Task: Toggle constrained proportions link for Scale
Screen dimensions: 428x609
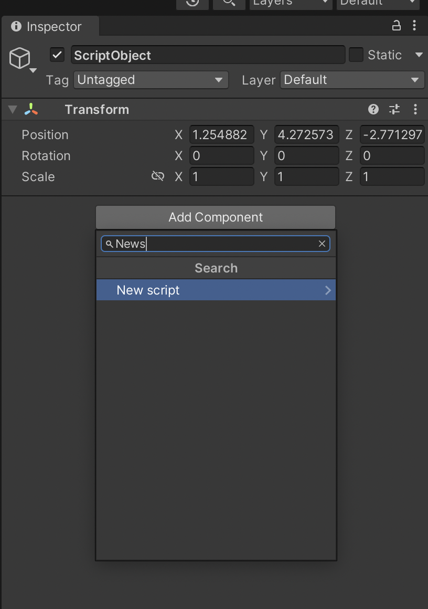Action: click(x=157, y=176)
